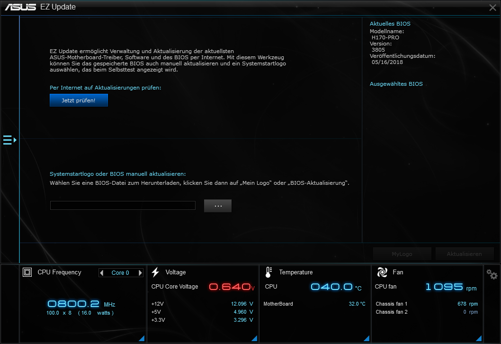Close the EZ Update window

tap(492, 8)
